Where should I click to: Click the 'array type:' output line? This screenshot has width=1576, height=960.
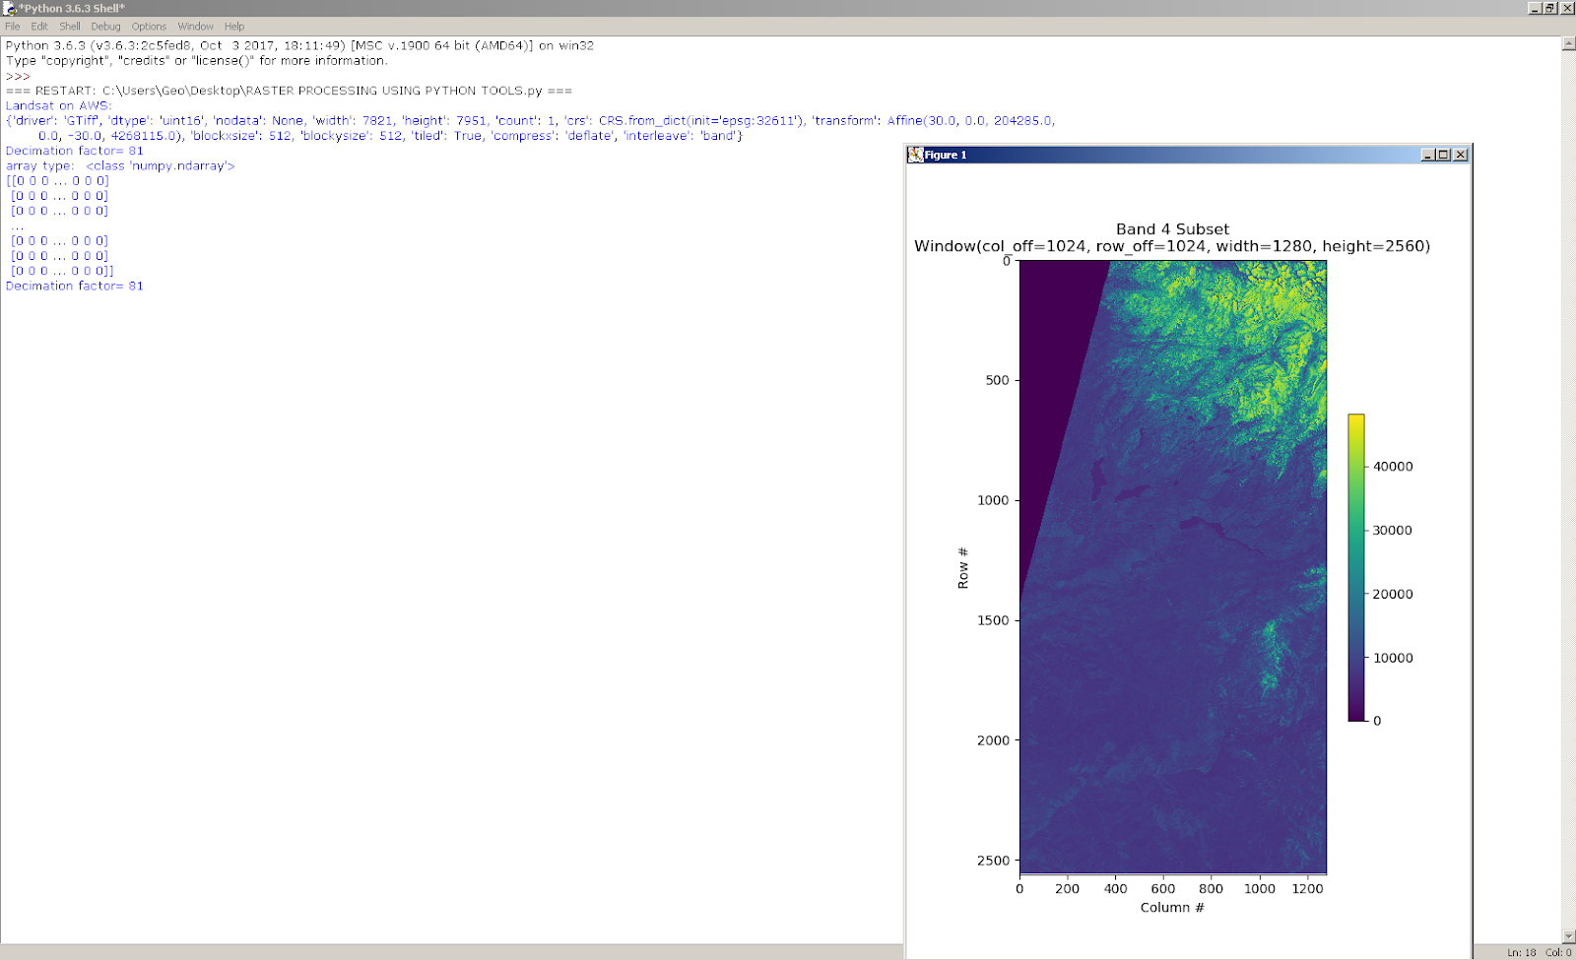[x=120, y=165]
